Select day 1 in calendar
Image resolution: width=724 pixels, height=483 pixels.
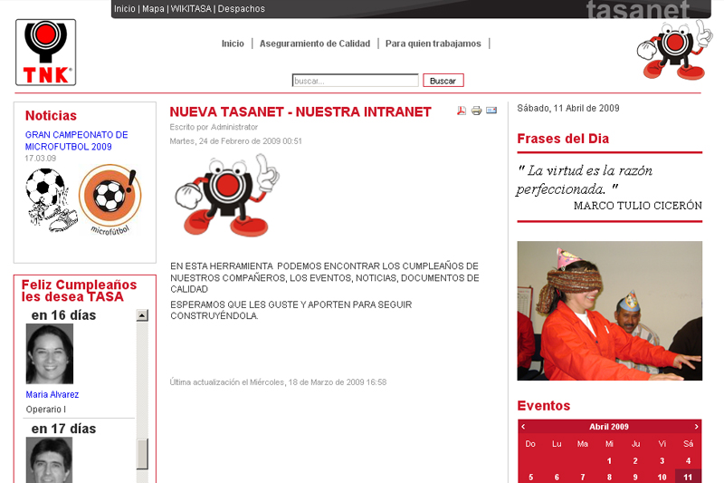609,461
